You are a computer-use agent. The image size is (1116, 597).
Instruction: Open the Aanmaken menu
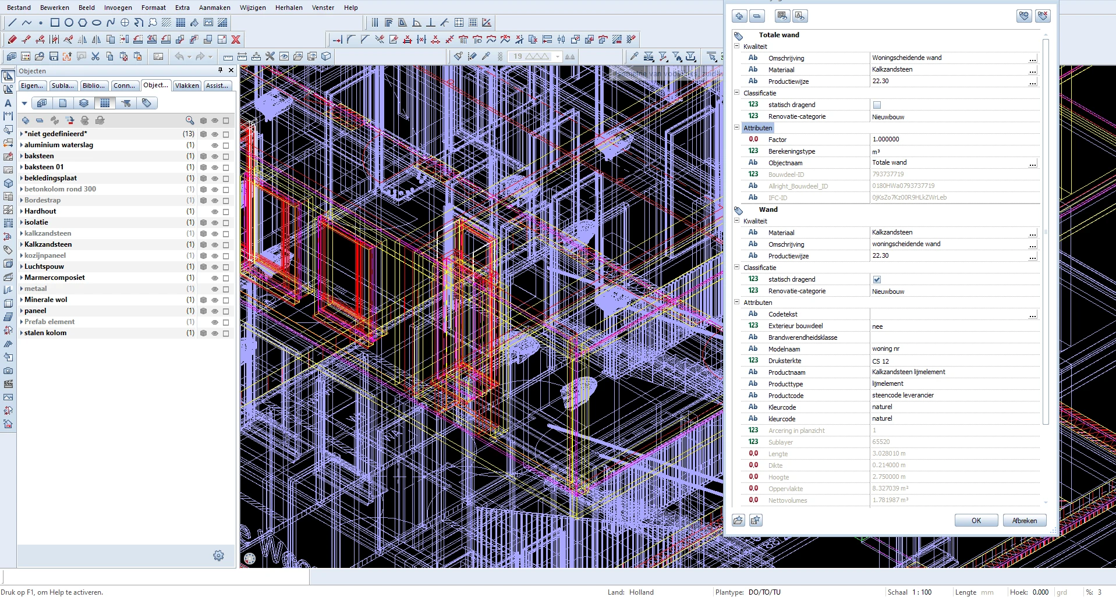[x=215, y=8]
